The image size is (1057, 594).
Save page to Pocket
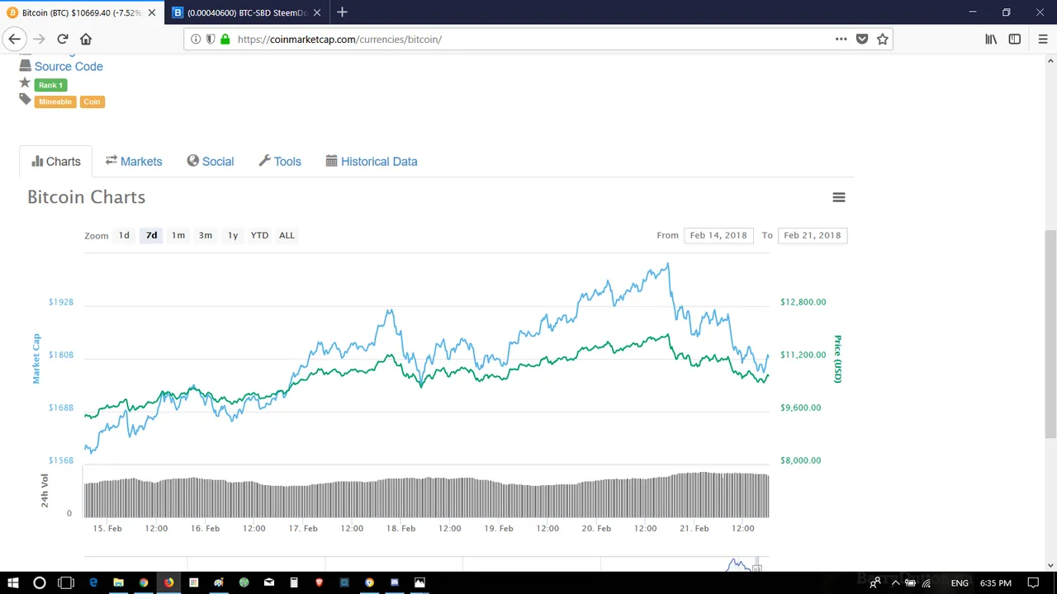862,39
